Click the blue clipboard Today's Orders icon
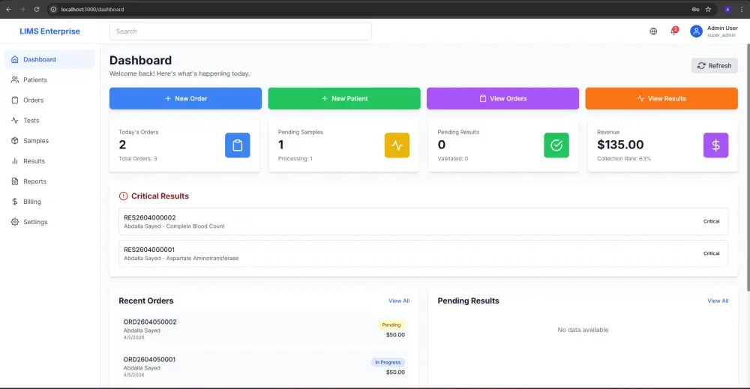Image resolution: width=750 pixels, height=389 pixels. pos(237,145)
